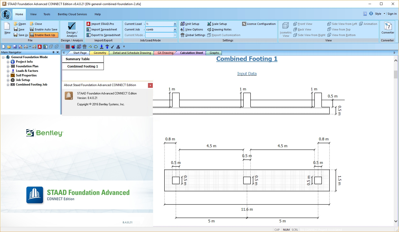Screen dimensions: 399x232
Task: Switch to the Graphs tab
Action: coord(214,53)
